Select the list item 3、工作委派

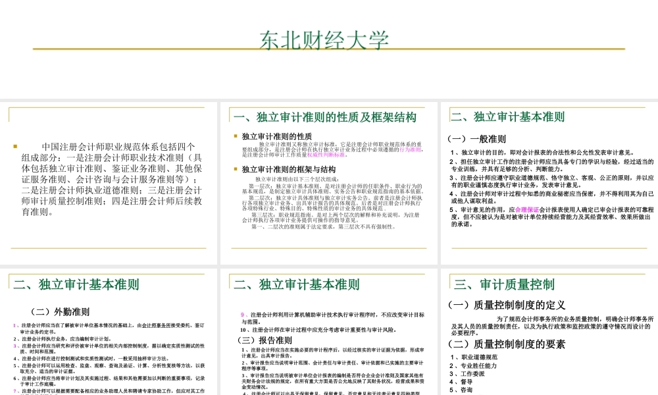(x=467, y=374)
